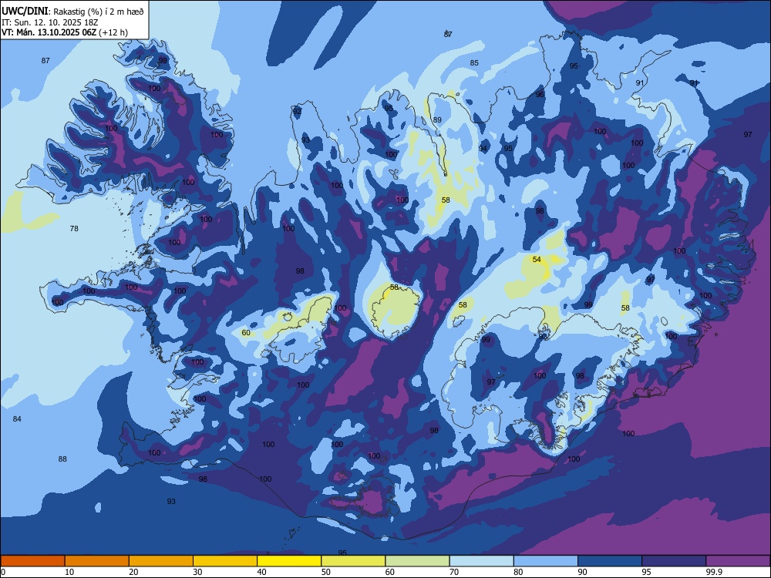Click the '88' humidity value on the map
Viewport: 771px width, 578px height.
[62, 459]
